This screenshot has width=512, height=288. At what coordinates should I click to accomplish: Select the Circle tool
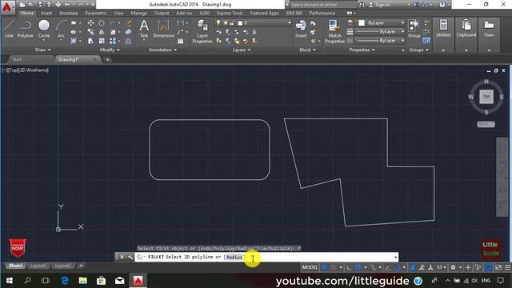click(x=44, y=29)
